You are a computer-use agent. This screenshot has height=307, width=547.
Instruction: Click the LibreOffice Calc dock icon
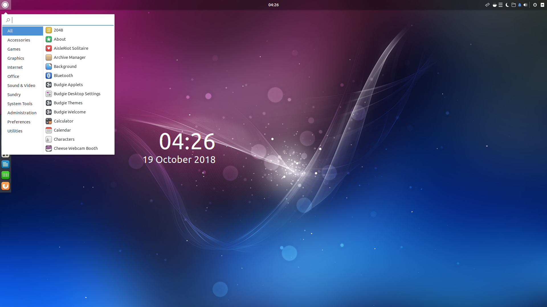click(5, 175)
